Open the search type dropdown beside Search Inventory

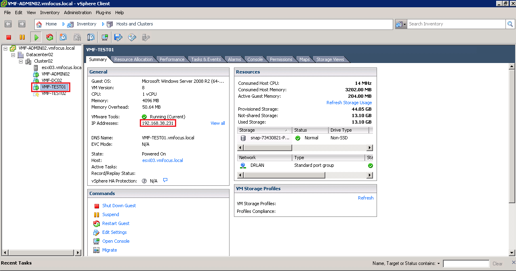400,24
